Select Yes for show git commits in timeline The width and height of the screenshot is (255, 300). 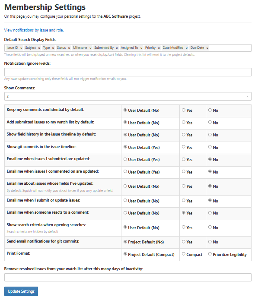184,147
